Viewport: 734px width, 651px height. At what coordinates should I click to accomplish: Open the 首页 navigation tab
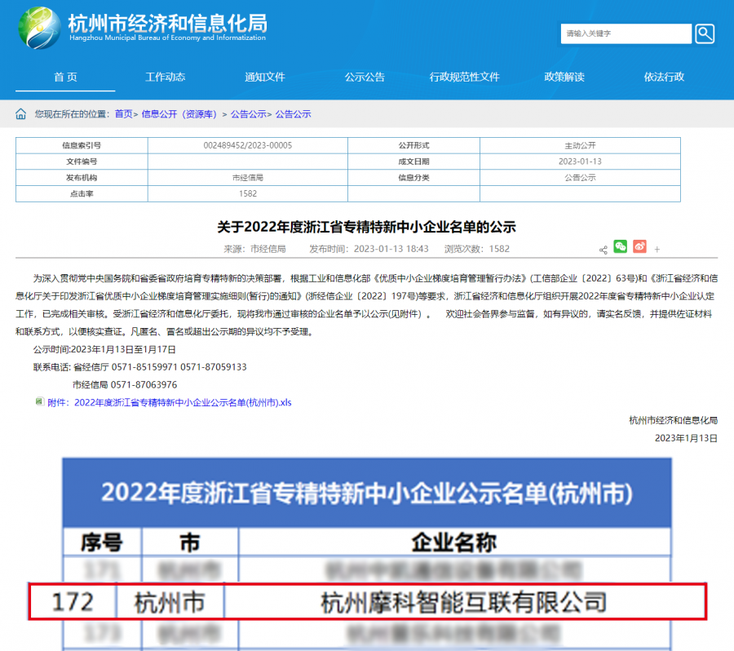65,77
